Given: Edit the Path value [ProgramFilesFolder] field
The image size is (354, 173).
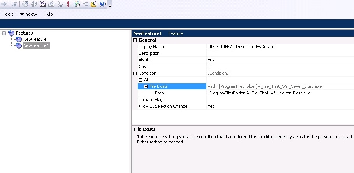Looking at the screenshot, I should coord(280,93).
